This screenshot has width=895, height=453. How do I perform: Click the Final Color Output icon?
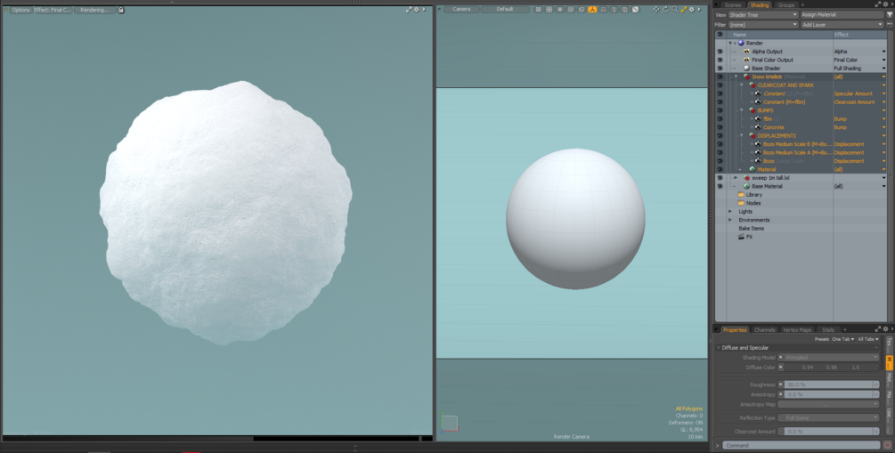746,60
